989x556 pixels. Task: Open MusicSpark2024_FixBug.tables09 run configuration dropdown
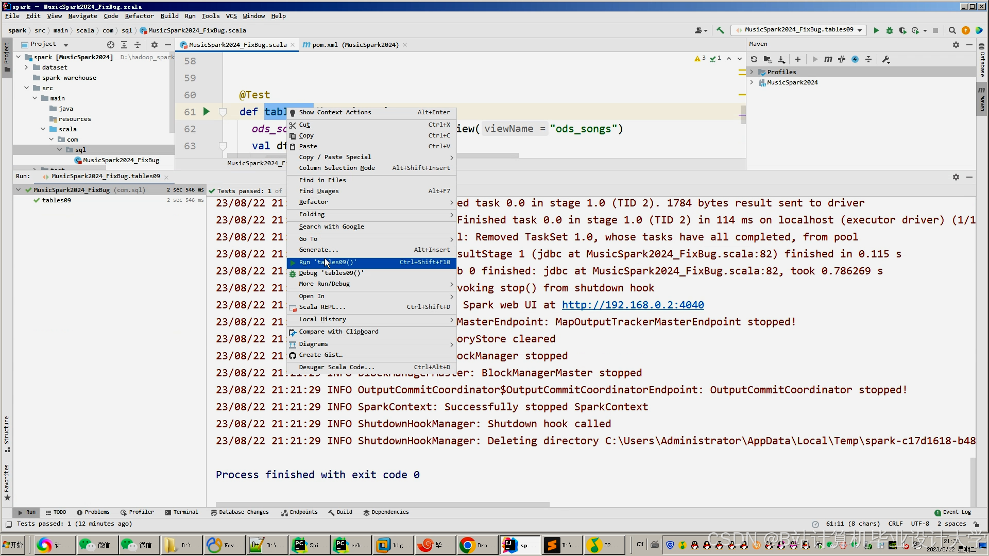point(798,30)
